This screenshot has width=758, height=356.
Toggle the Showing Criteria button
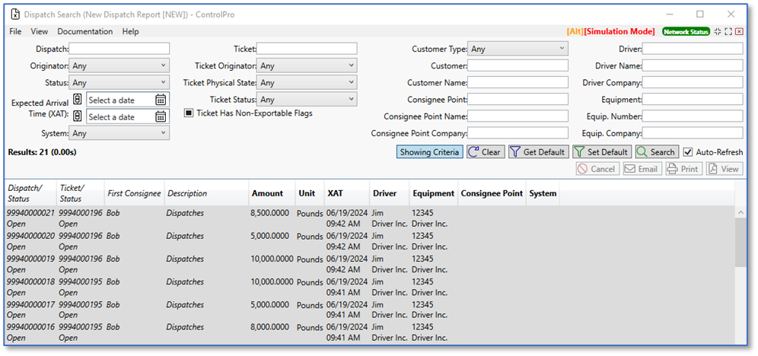(x=430, y=152)
